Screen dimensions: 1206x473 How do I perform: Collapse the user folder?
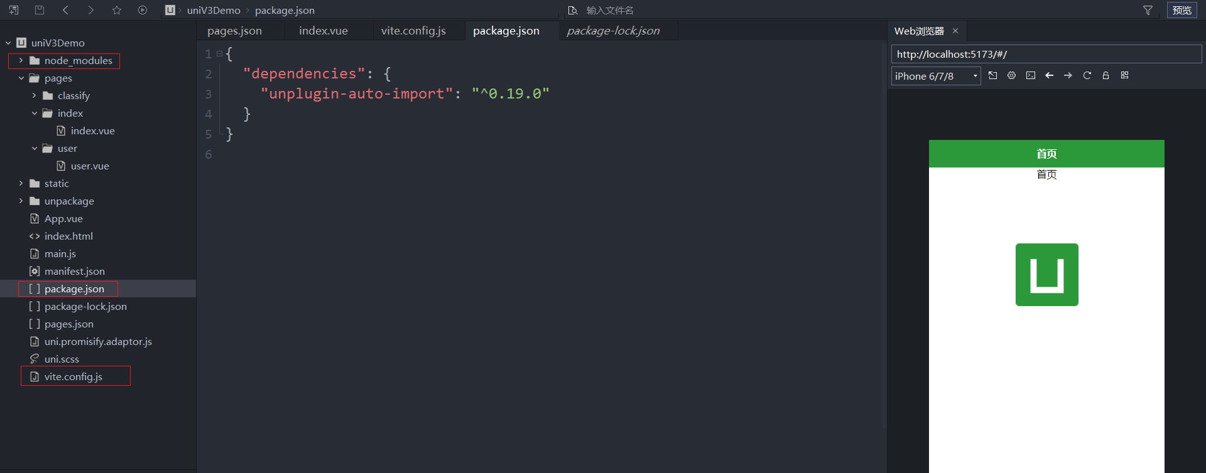[x=34, y=148]
